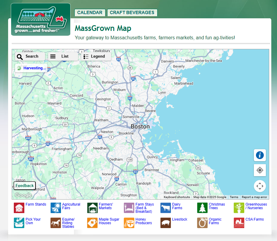This screenshot has width=277, height=241.
Task: Open Keyboard shortcuts on the map
Action: (177, 197)
